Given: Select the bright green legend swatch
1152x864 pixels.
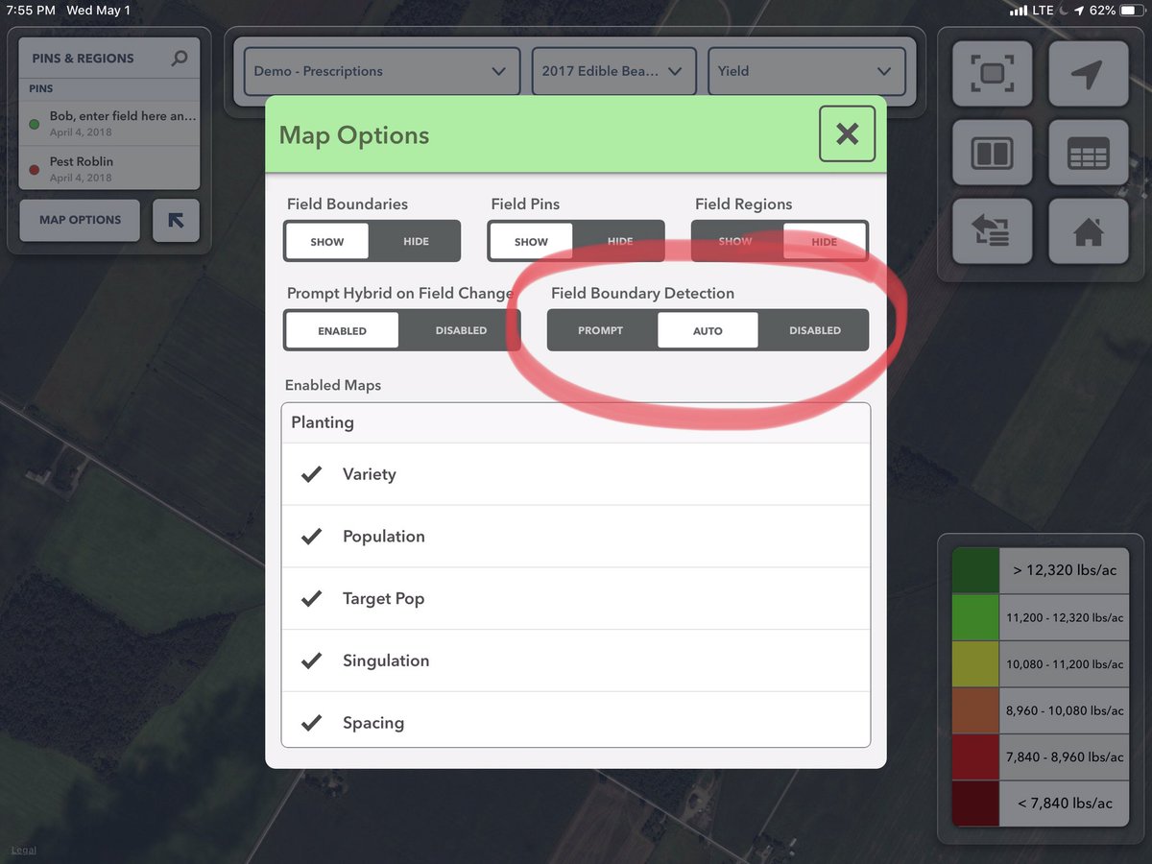Looking at the screenshot, I should [975, 617].
